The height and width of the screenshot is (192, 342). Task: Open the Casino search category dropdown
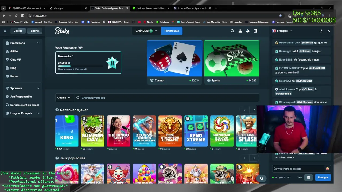(64, 98)
